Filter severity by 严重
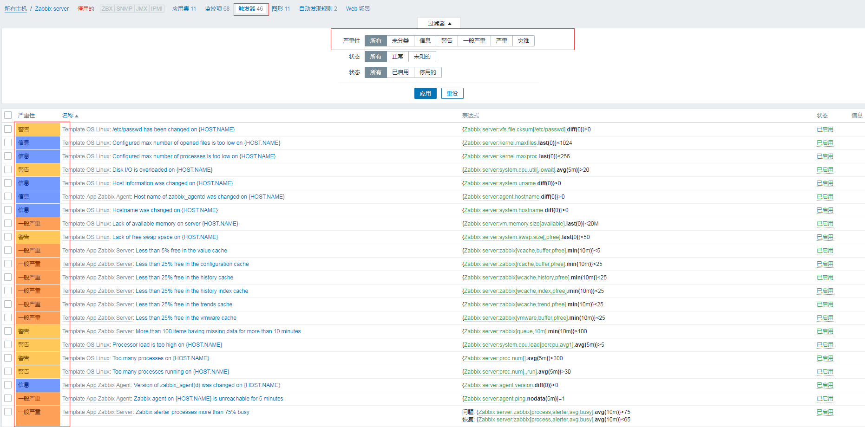The height and width of the screenshot is (427, 865). click(x=502, y=41)
